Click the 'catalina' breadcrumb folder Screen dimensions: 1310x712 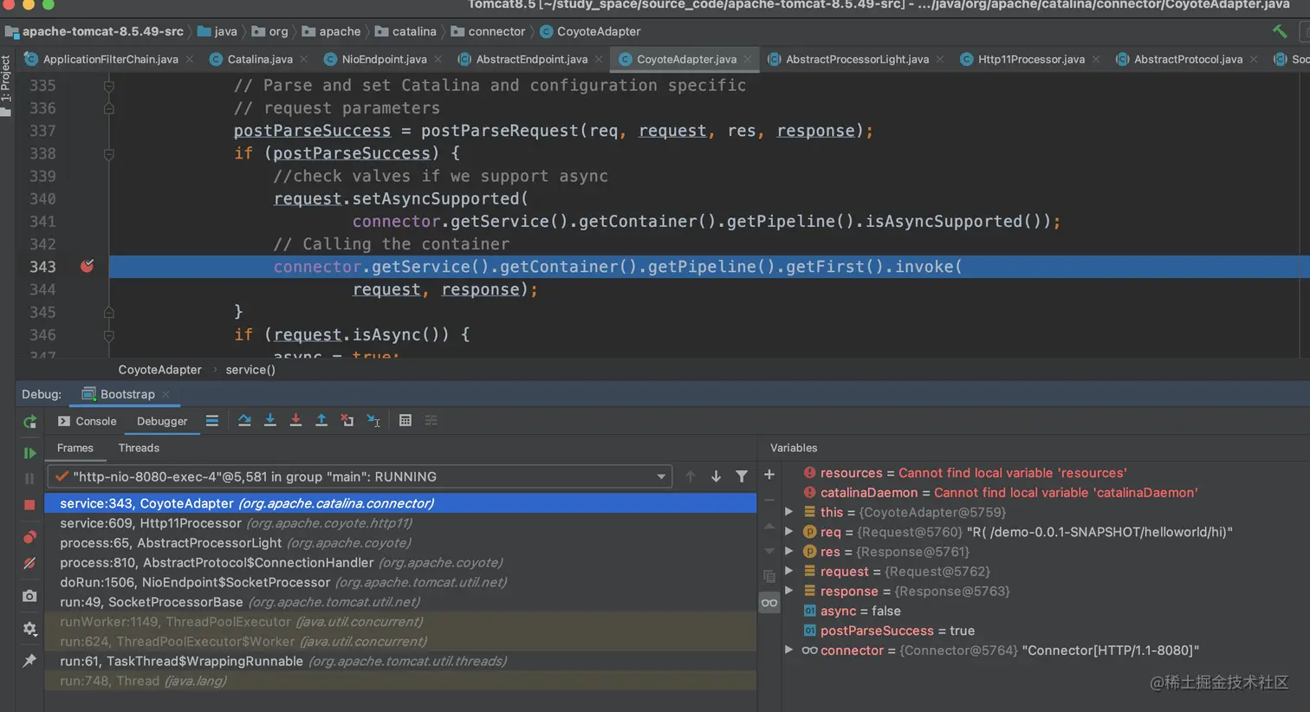[x=405, y=31]
